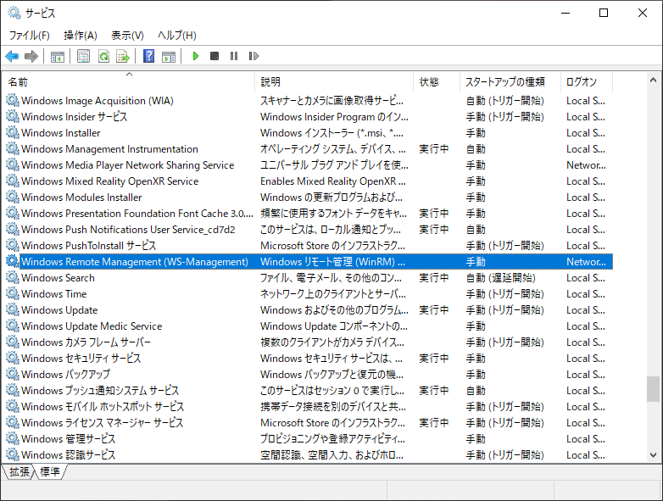This screenshot has height=501, width=663.
Task: Click gear icon of Windows Installer row
Action: pyautogui.click(x=13, y=133)
